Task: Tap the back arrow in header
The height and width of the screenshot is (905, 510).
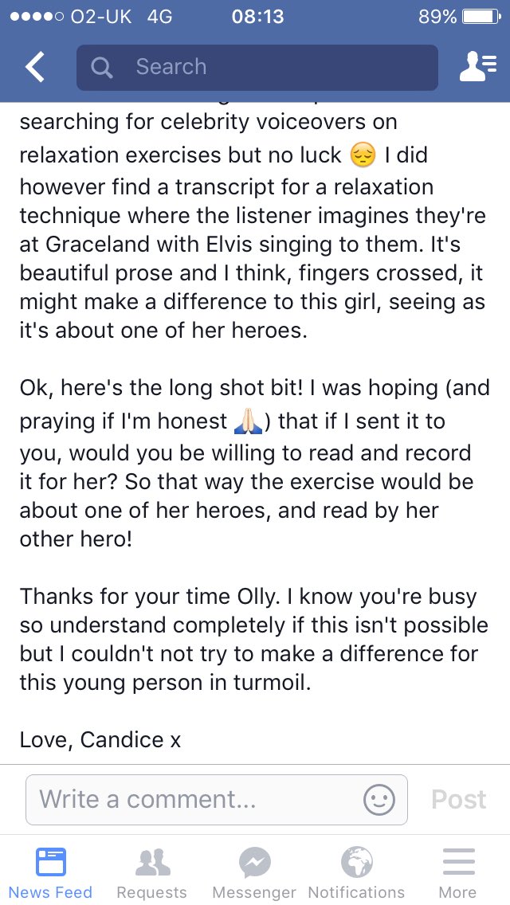Action: [x=34, y=66]
